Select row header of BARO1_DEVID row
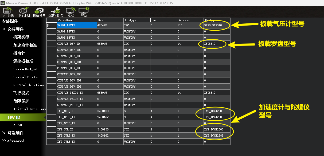The height and width of the screenshot is (156, 324). [x=52, y=25]
